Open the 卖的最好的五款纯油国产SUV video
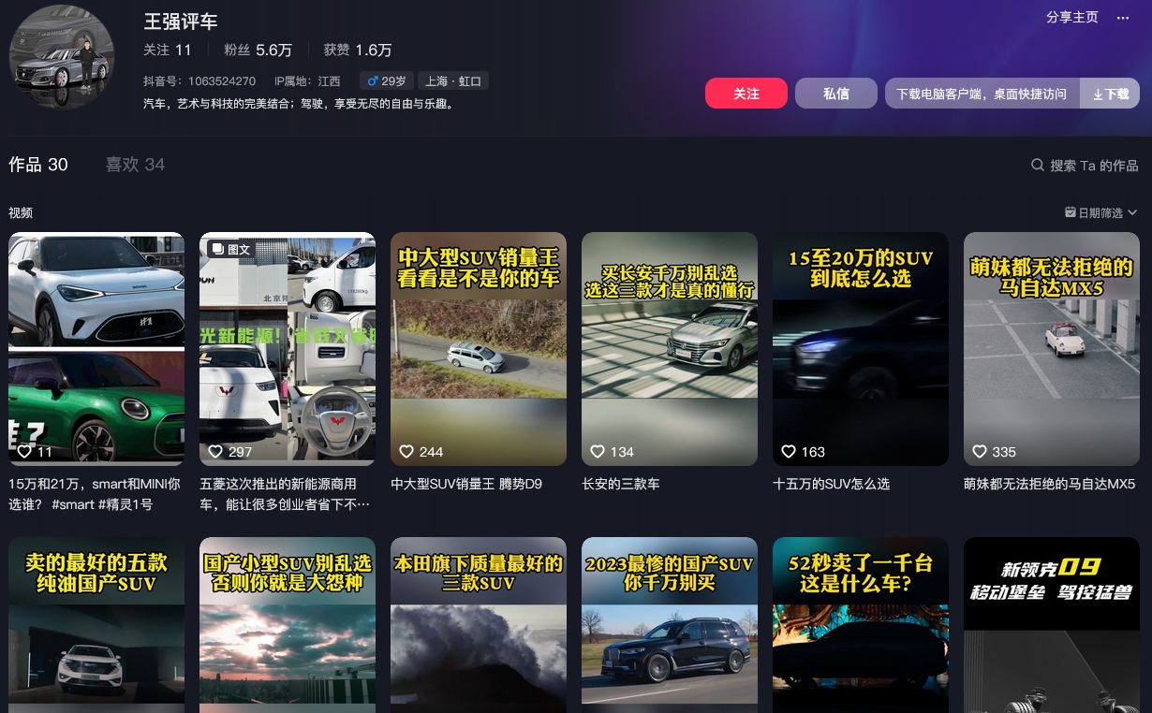The image size is (1152, 713). [x=96, y=625]
